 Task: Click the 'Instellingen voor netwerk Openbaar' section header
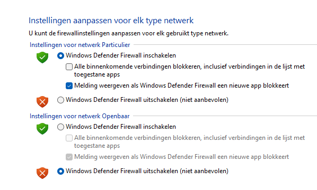coord(80,116)
